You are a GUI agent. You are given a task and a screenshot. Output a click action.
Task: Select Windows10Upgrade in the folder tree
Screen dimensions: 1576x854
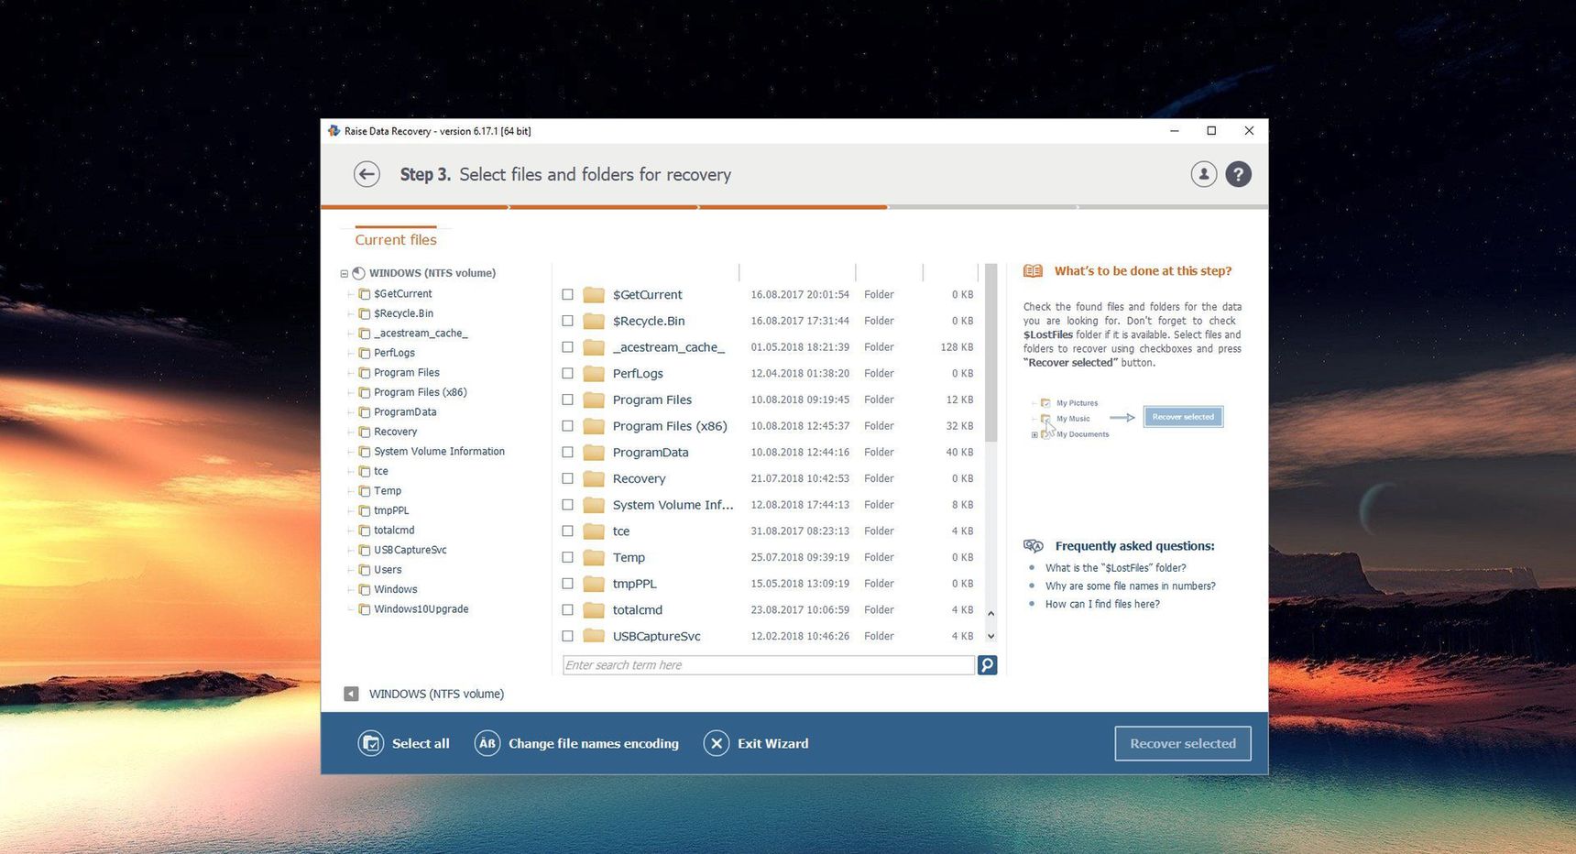(421, 609)
